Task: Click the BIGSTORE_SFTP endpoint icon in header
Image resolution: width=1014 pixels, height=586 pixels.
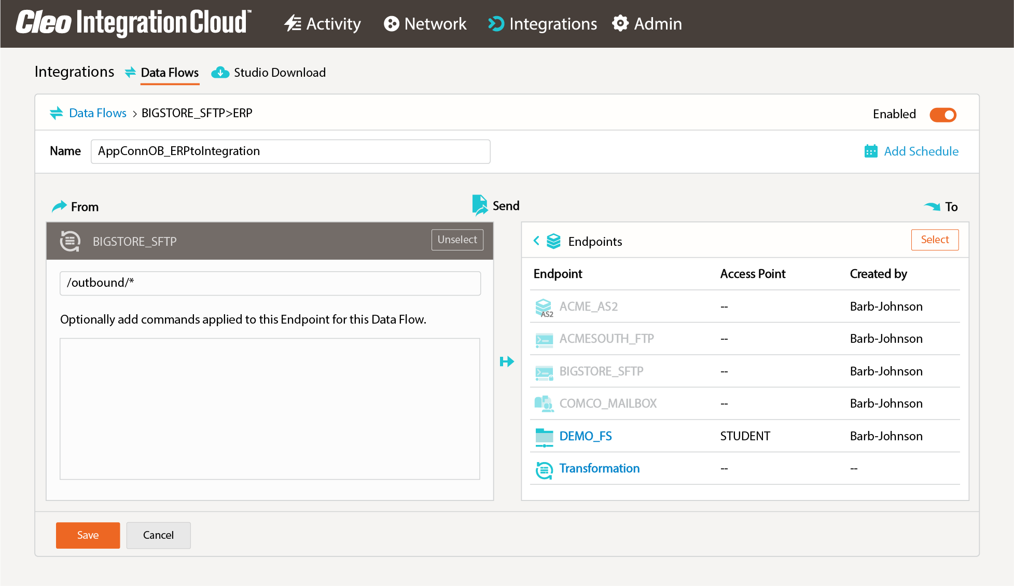Action: [70, 241]
